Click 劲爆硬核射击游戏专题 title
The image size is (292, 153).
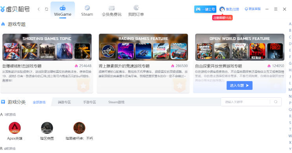[22, 66]
